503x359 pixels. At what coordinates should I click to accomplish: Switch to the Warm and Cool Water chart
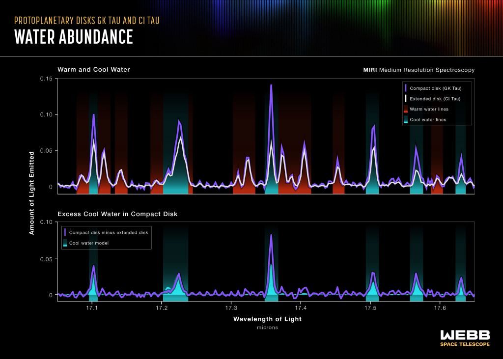tap(93, 69)
